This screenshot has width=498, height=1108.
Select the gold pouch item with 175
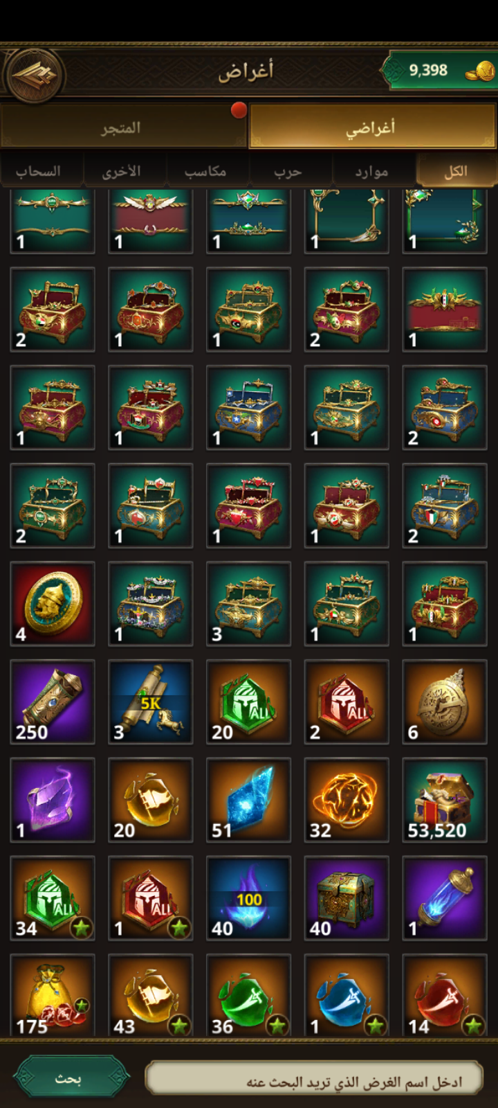53,995
